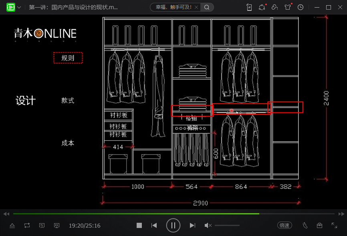Open the main menu dropdown arrow beside logo
Image resolution: width=347 pixels, height=236 pixels.
[x=19, y=8]
